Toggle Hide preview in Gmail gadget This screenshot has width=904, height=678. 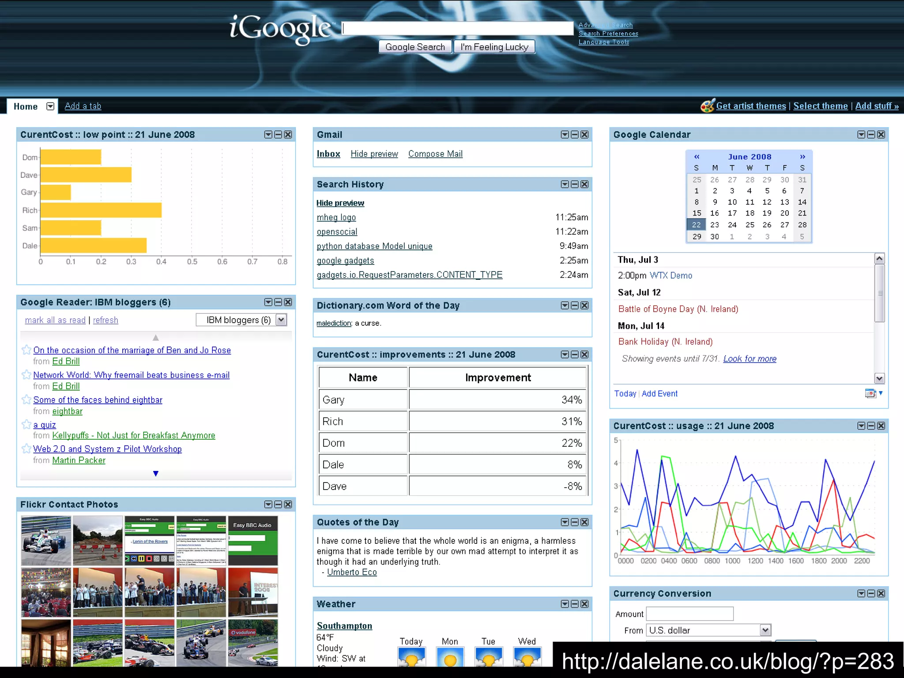(374, 154)
